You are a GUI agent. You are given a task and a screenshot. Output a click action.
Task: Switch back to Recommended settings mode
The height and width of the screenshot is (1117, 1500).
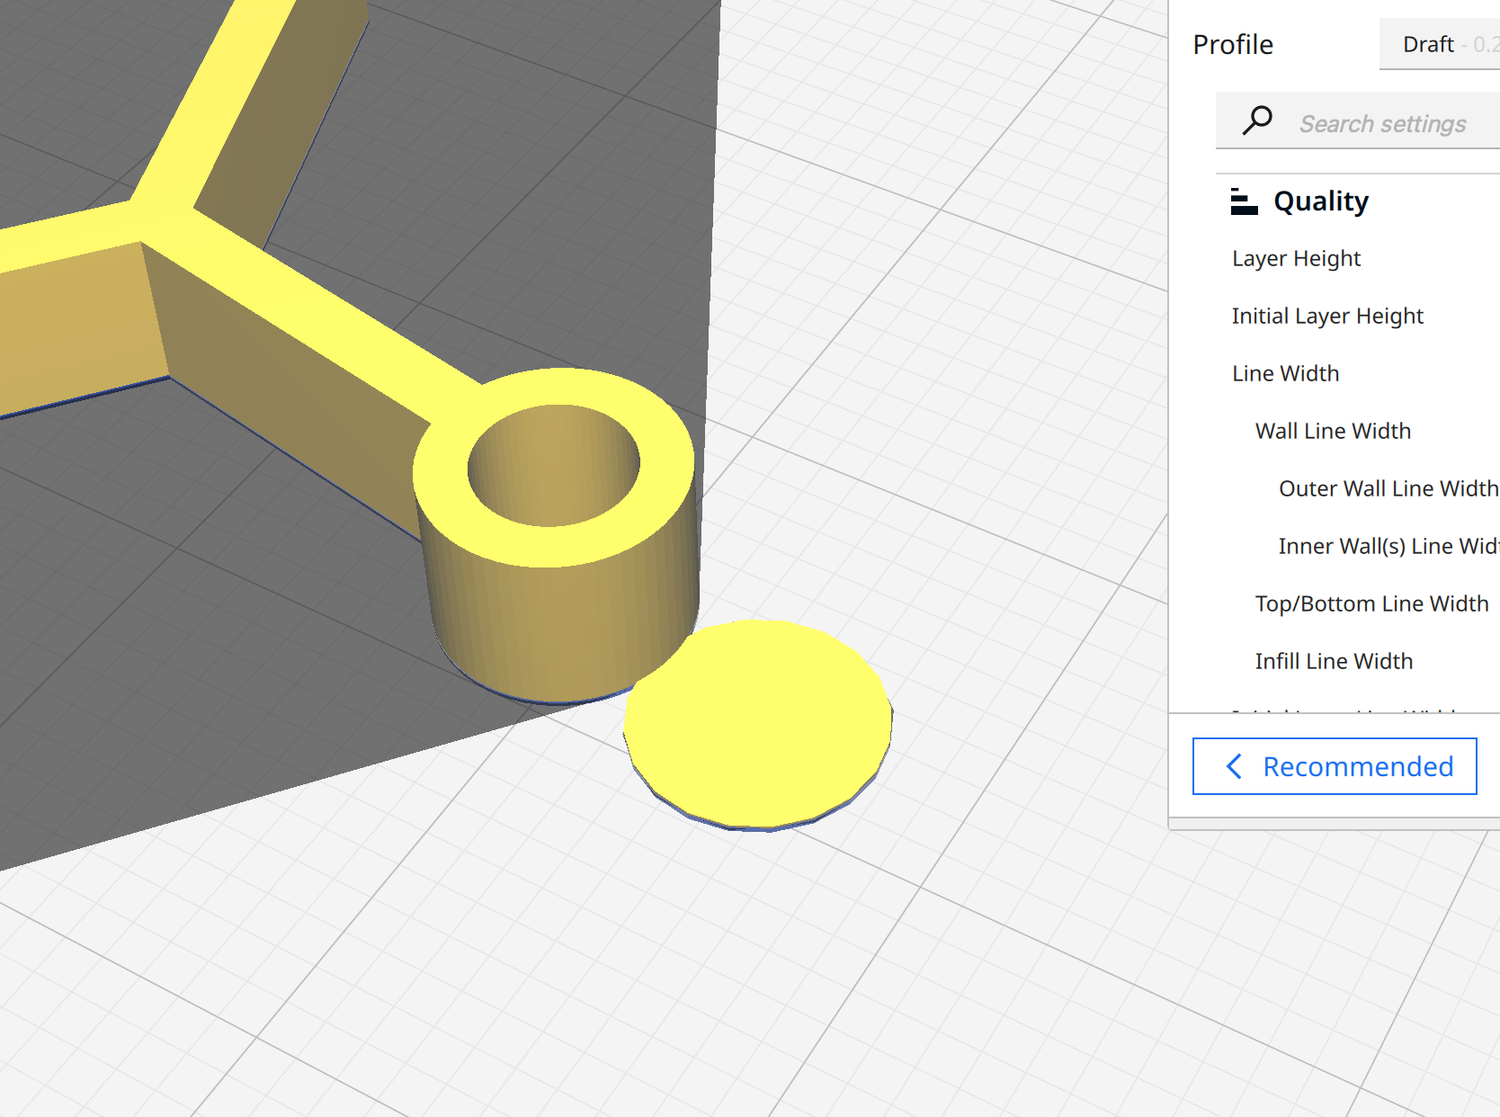coord(1334,766)
